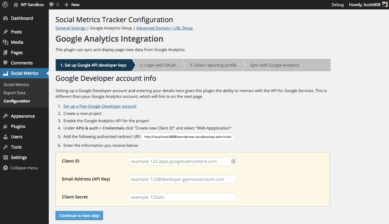Click the Media icon in sidebar
Viewport: 389px width, 224px height.
coord(5,42)
